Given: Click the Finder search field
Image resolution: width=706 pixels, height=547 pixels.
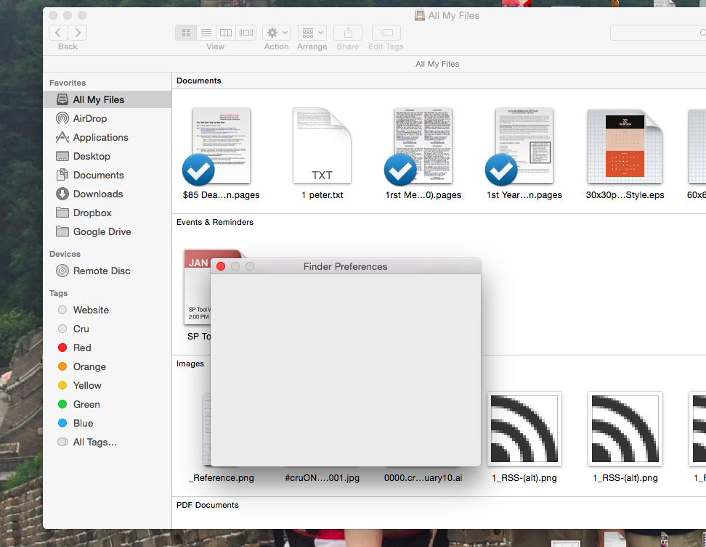Looking at the screenshot, I should pos(658,33).
